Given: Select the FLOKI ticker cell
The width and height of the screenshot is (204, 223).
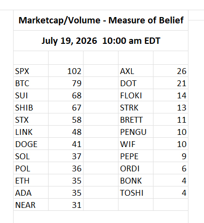Looking at the screenshot, I should point(136,95).
